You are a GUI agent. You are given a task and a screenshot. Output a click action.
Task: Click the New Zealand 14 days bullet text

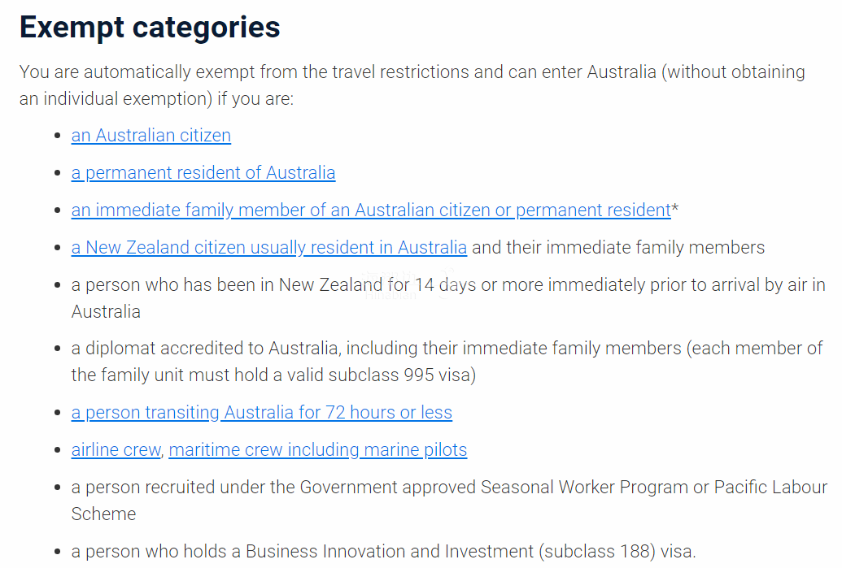coord(447,285)
